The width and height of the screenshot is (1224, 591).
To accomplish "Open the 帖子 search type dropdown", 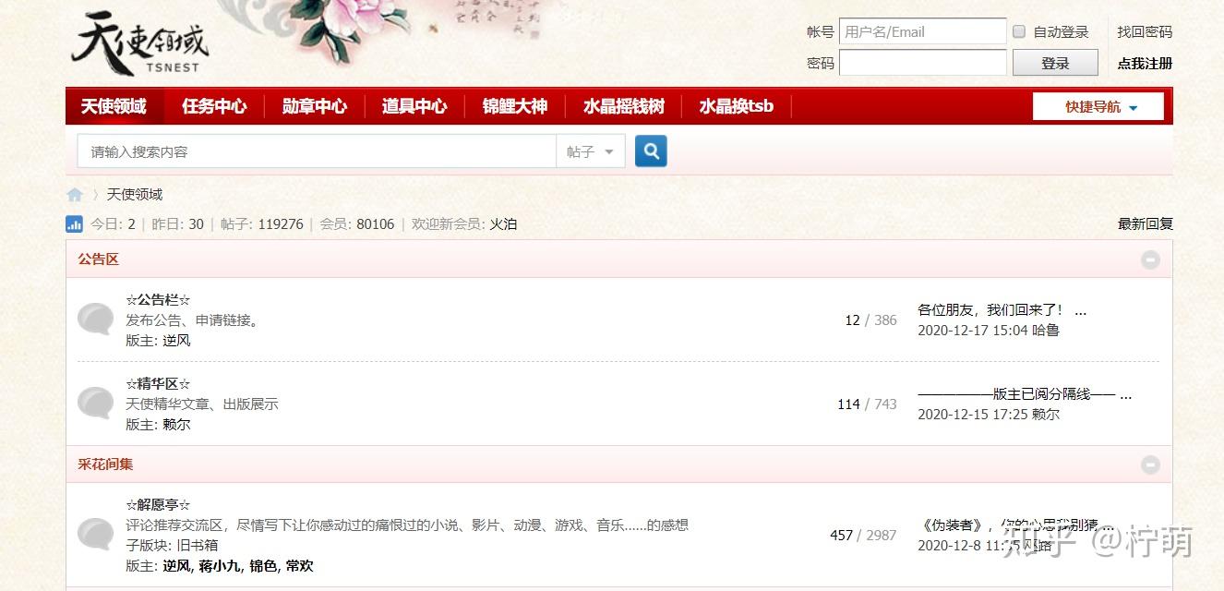I will [x=591, y=151].
